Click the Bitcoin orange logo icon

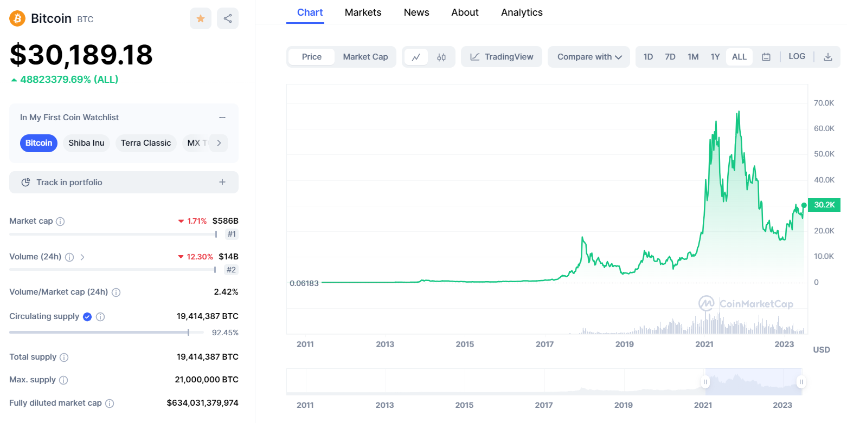(x=17, y=18)
